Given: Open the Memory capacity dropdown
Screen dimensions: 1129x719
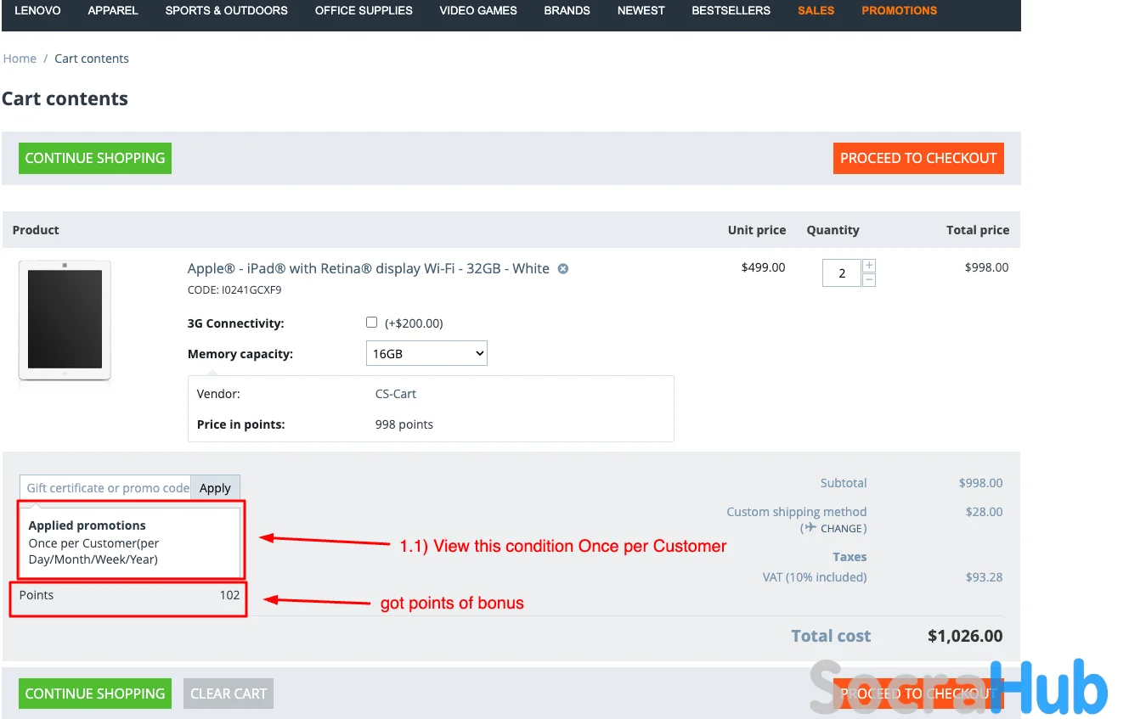Looking at the screenshot, I should point(426,353).
